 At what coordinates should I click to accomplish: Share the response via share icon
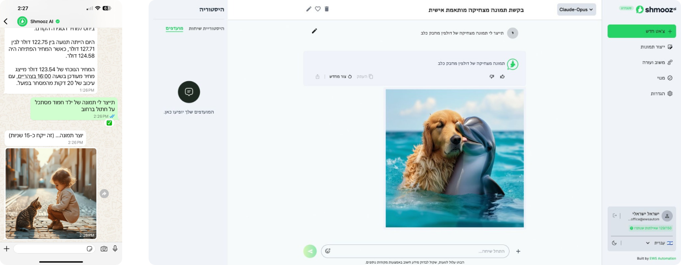pyautogui.click(x=317, y=77)
